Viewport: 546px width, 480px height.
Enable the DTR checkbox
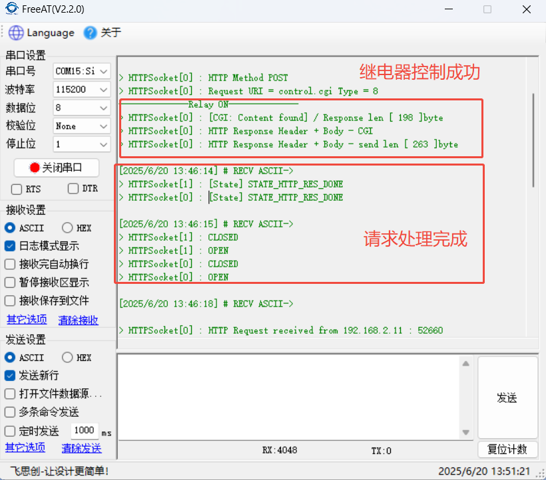(73, 189)
